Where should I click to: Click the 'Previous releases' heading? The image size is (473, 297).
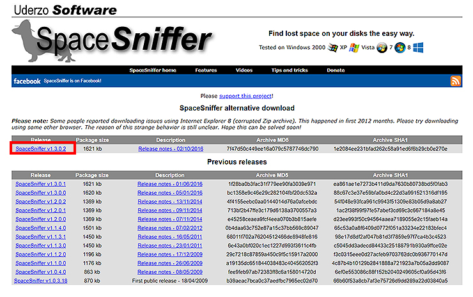236,162
